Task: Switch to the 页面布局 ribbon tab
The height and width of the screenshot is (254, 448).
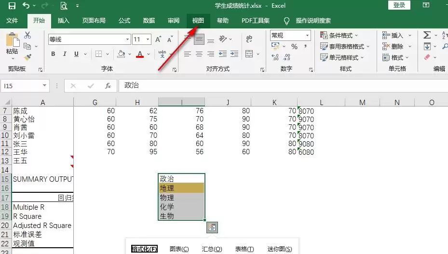Action: pyautogui.click(x=94, y=21)
